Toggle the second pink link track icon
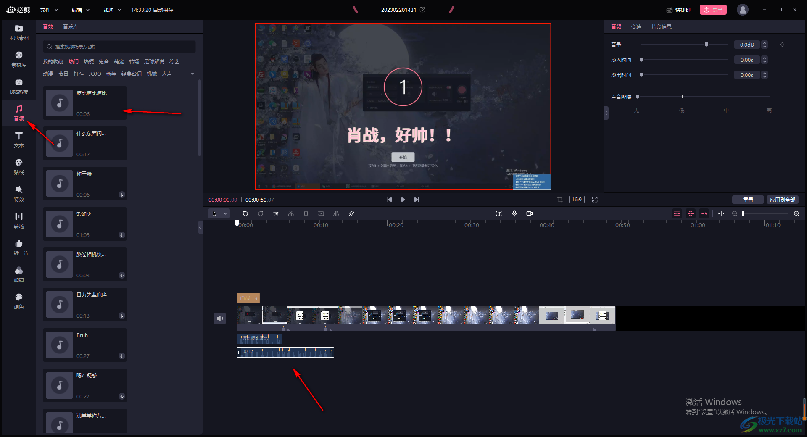 (691, 213)
